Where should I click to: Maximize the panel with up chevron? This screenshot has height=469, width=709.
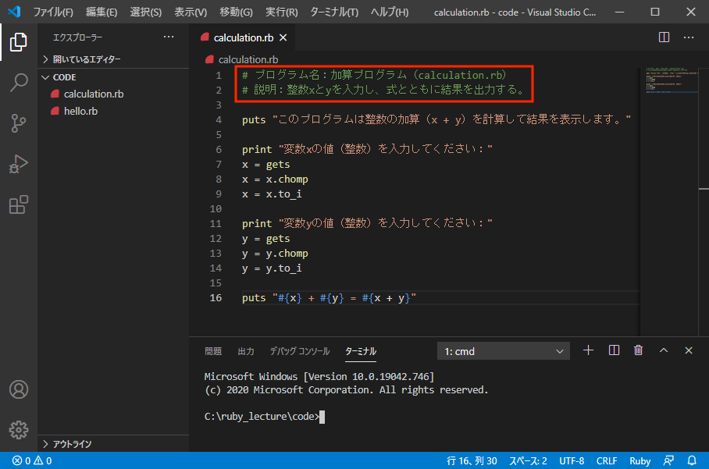click(664, 350)
